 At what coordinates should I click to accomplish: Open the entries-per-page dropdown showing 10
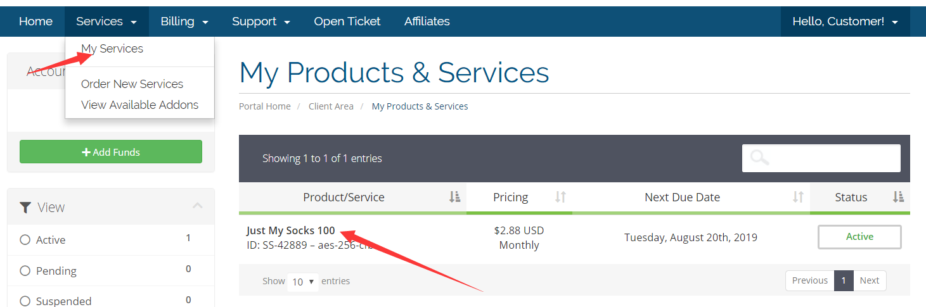pos(302,282)
